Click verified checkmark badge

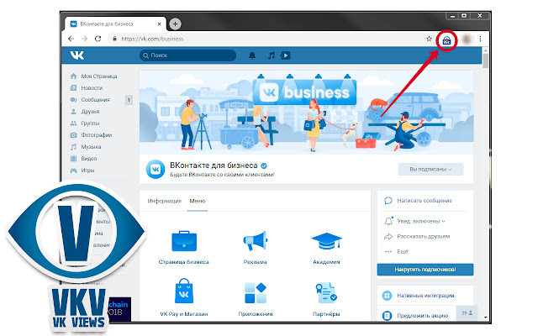point(263,166)
